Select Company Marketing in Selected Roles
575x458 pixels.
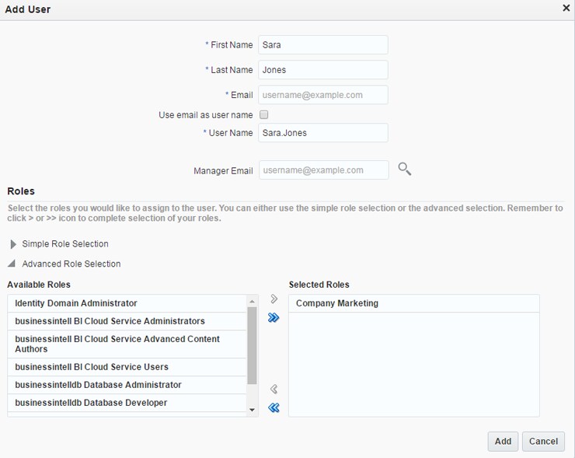point(337,303)
